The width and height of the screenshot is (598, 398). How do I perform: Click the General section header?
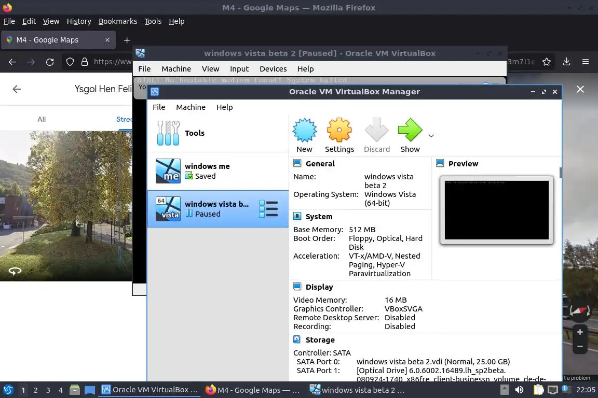(x=320, y=163)
